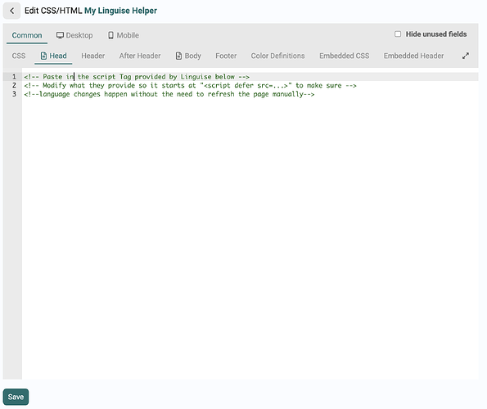Open the Header tab
Image resolution: width=487 pixels, height=409 pixels.
(x=93, y=56)
